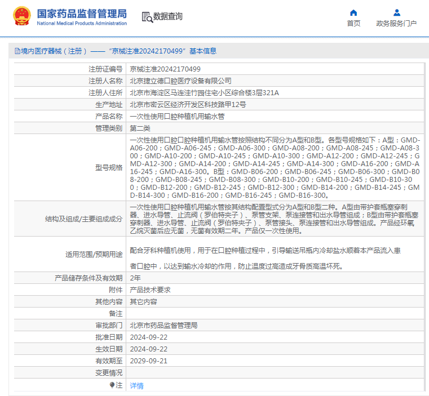Click the bullet icon beside 注
Image resolution: width=429 pixels, height=396 pixels.
112,385
